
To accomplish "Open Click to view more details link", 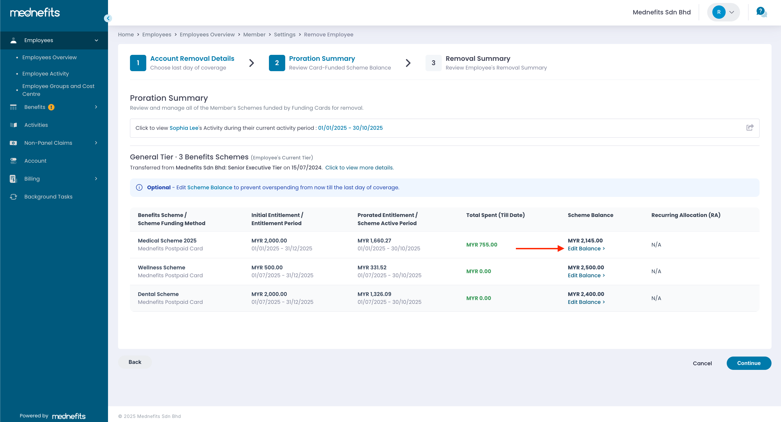I will pyautogui.click(x=359, y=168).
